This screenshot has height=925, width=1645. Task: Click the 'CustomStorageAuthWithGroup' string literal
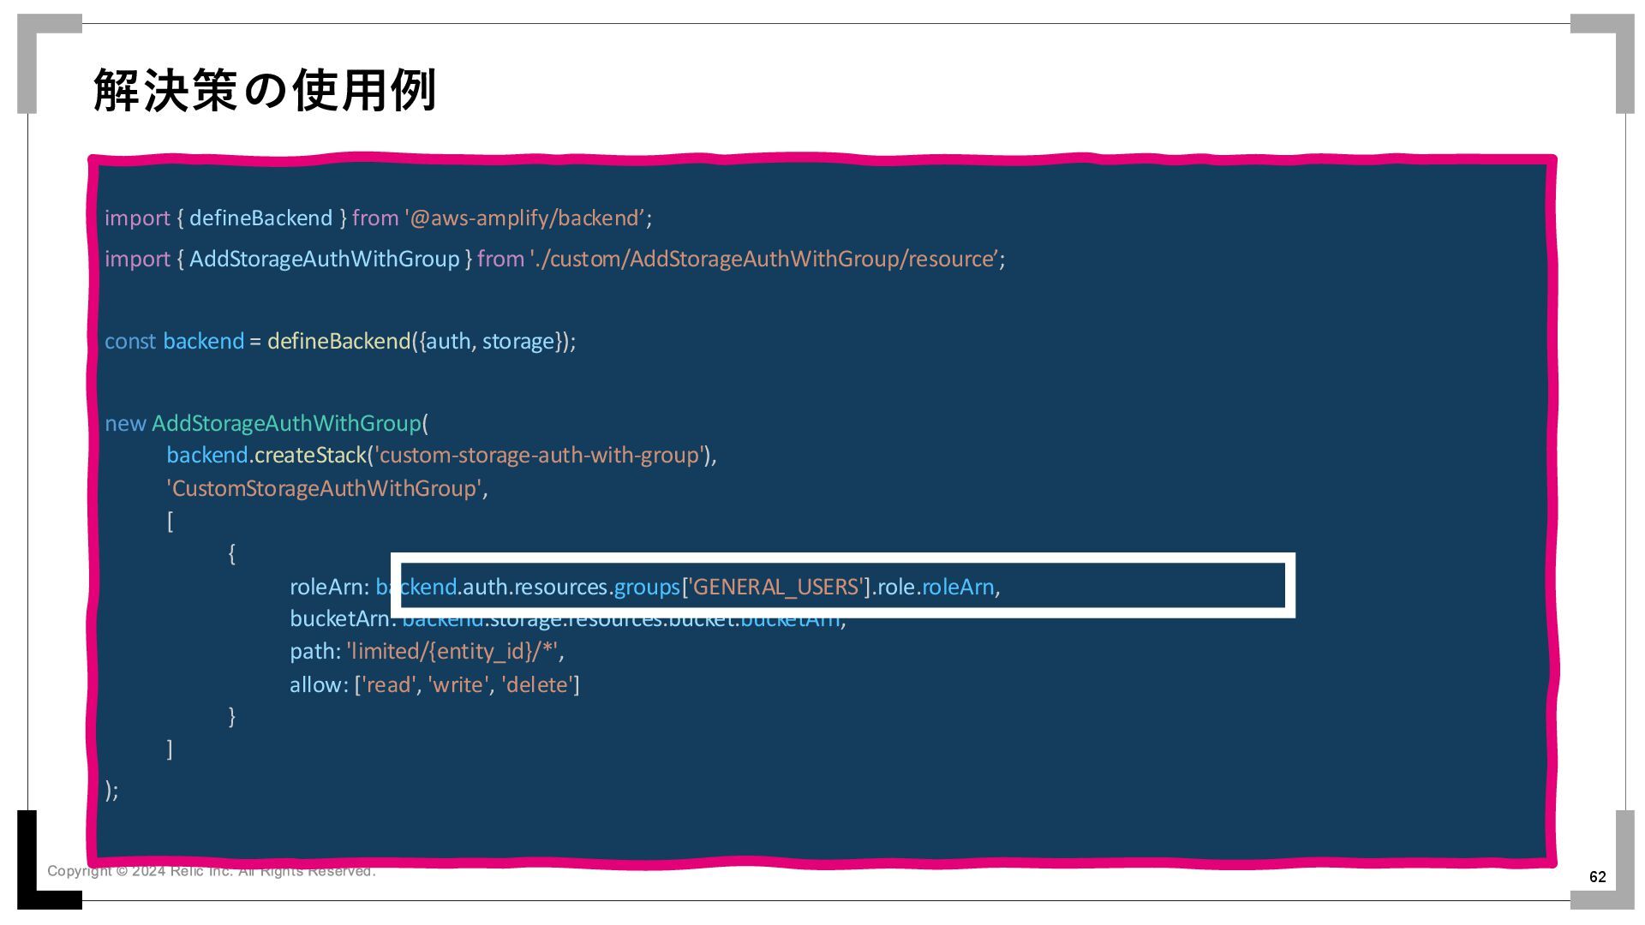click(325, 489)
